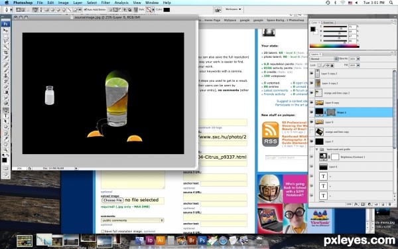Hide the Layer 5 copy 2 layer
Screen dimensions: 398x249
(312, 74)
